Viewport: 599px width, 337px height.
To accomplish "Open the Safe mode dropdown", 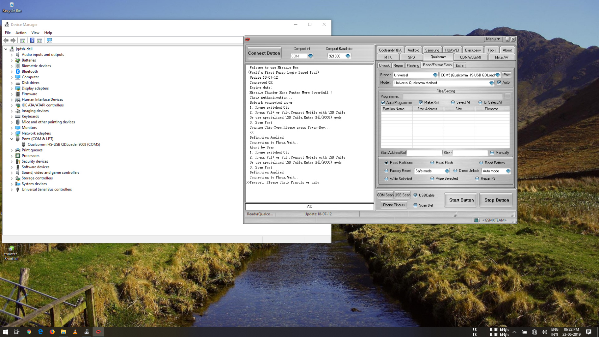I will (447, 171).
